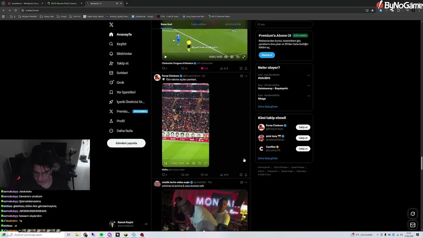Bookmark the Cimbomlu Penguen video post
The image size is (423, 238).
241,68
